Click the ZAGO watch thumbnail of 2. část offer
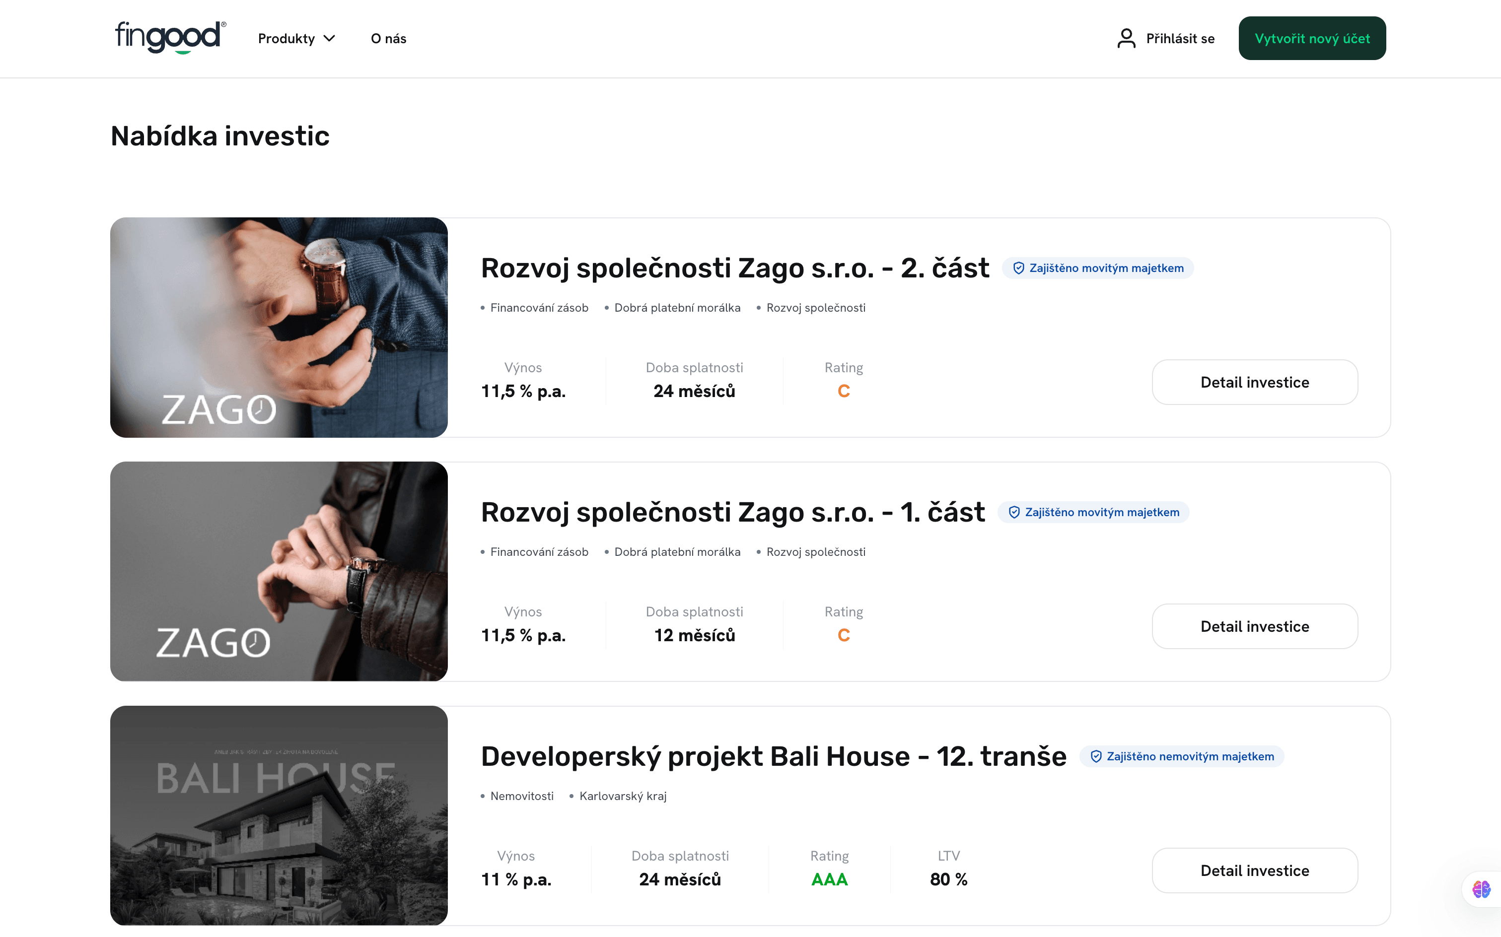1501x937 pixels. point(279,328)
